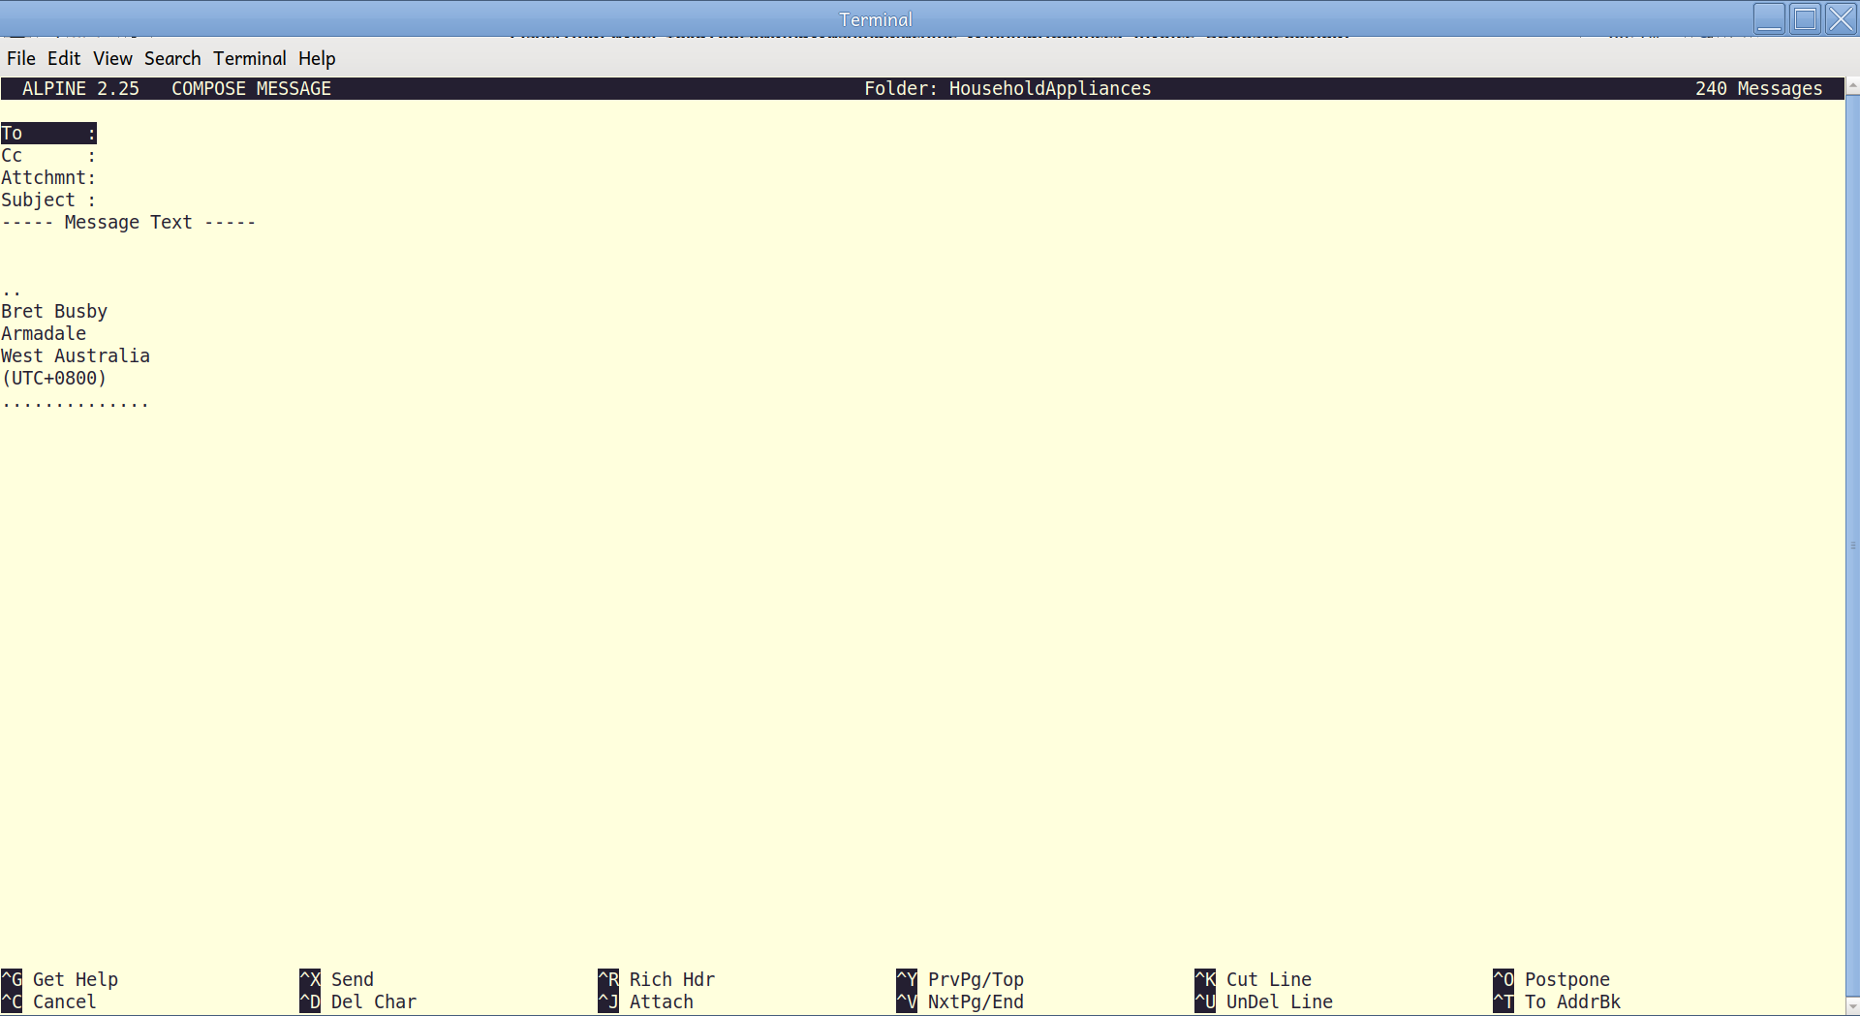Open the Edit menu
The height and width of the screenshot is (1016, 1860).
64,58
